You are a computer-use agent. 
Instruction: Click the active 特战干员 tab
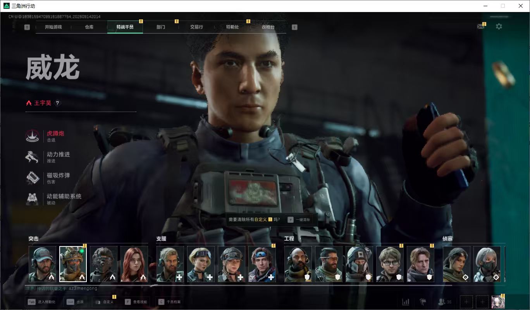point(125,27)
